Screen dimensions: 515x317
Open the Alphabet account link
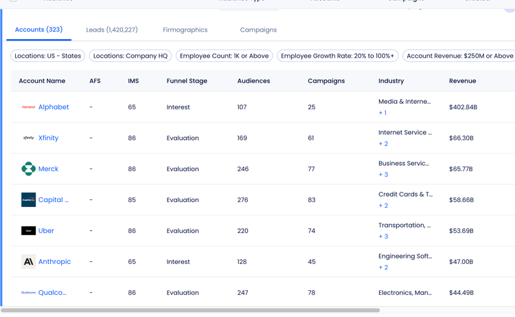(54, 107)
